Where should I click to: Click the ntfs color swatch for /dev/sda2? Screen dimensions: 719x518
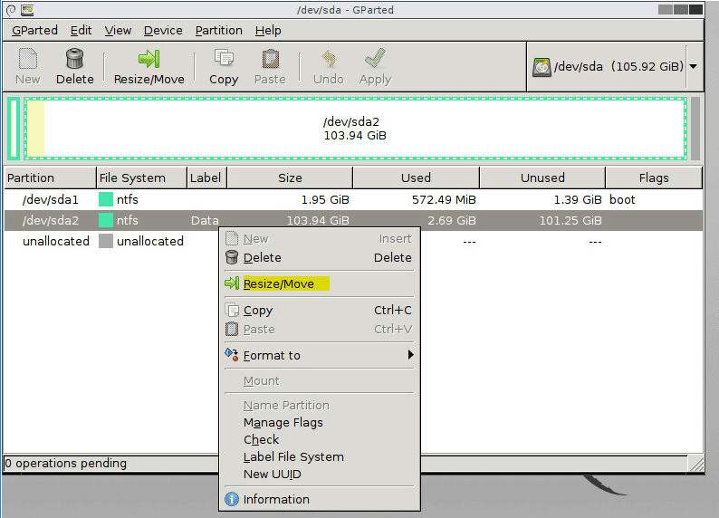pyautogui.click(x=106, y=220)
